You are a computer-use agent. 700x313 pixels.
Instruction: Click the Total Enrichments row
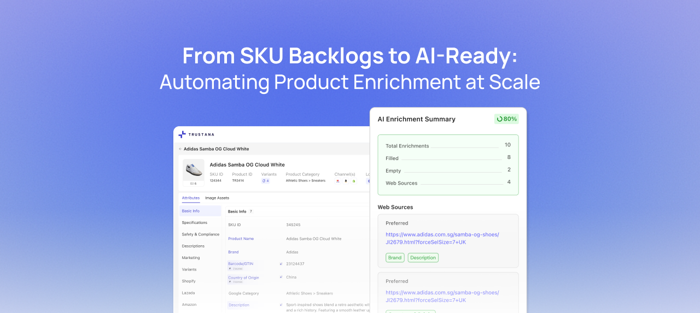point(448,145)
